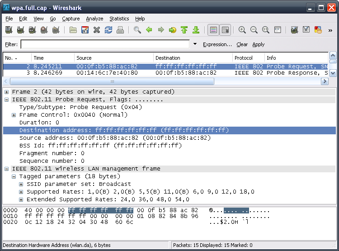Collapse the IEEE 802.11 Probe Request node
Screen dimensions: 339x251
coord(6,100)
